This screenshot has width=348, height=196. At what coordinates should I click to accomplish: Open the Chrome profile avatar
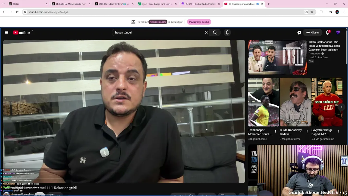[337, 12]
